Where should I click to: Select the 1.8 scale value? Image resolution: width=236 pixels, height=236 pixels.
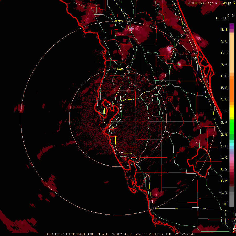point(224,146)
